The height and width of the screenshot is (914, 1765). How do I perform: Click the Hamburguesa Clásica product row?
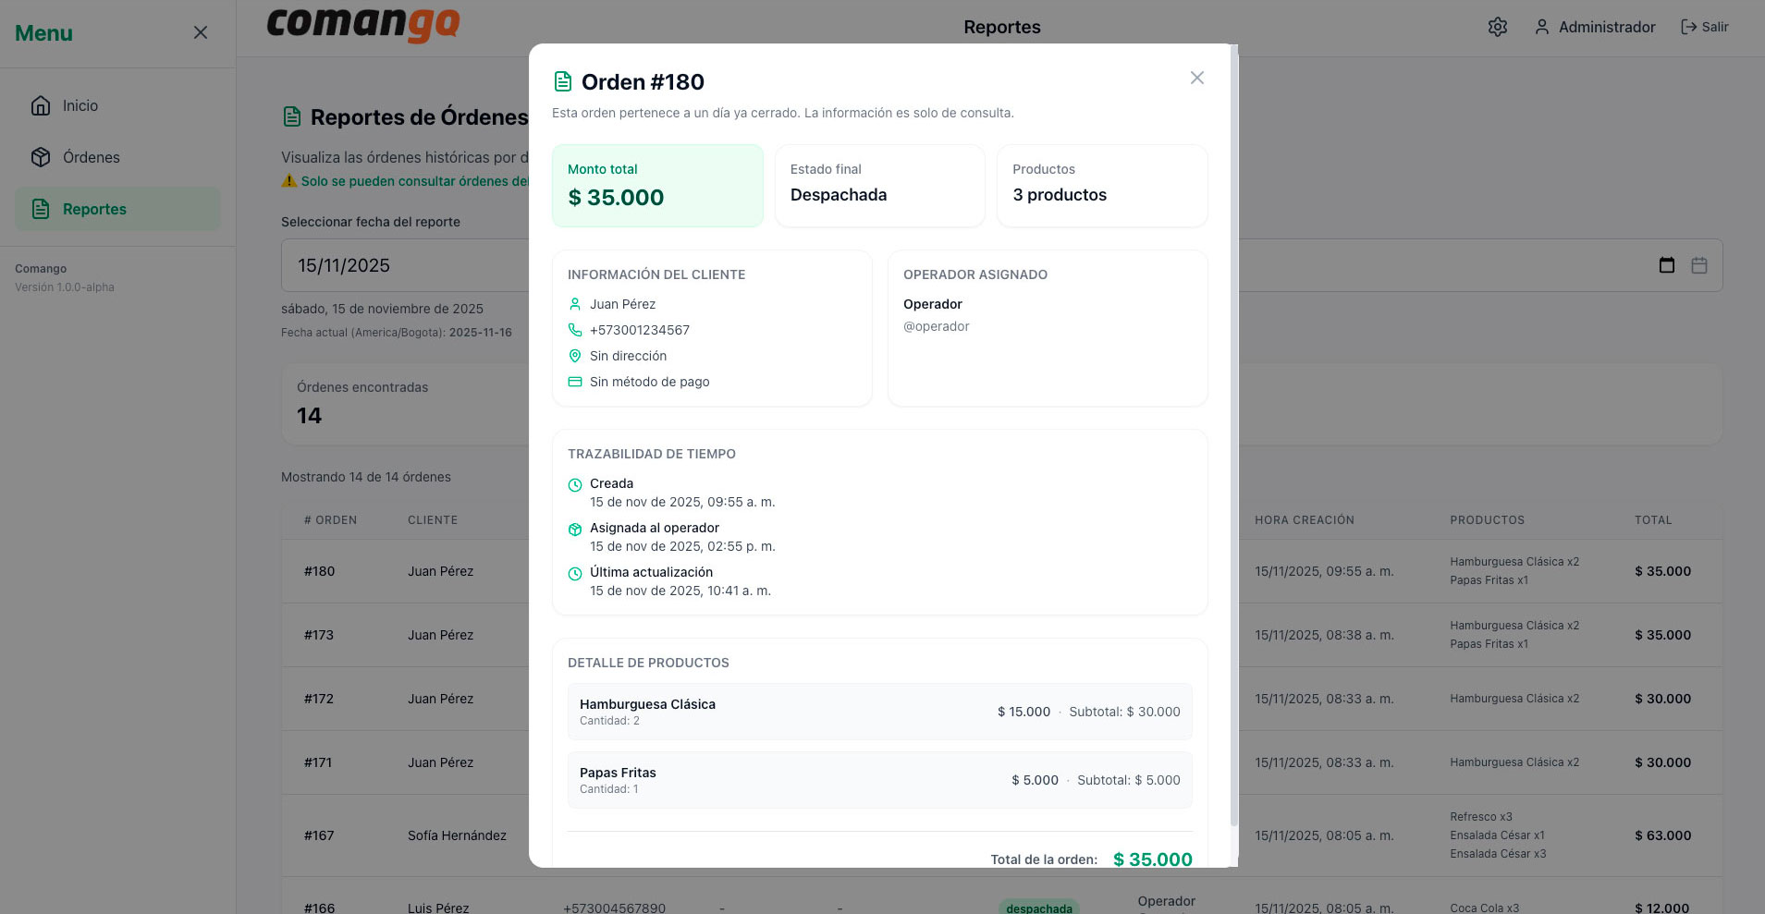coord(879,712)
